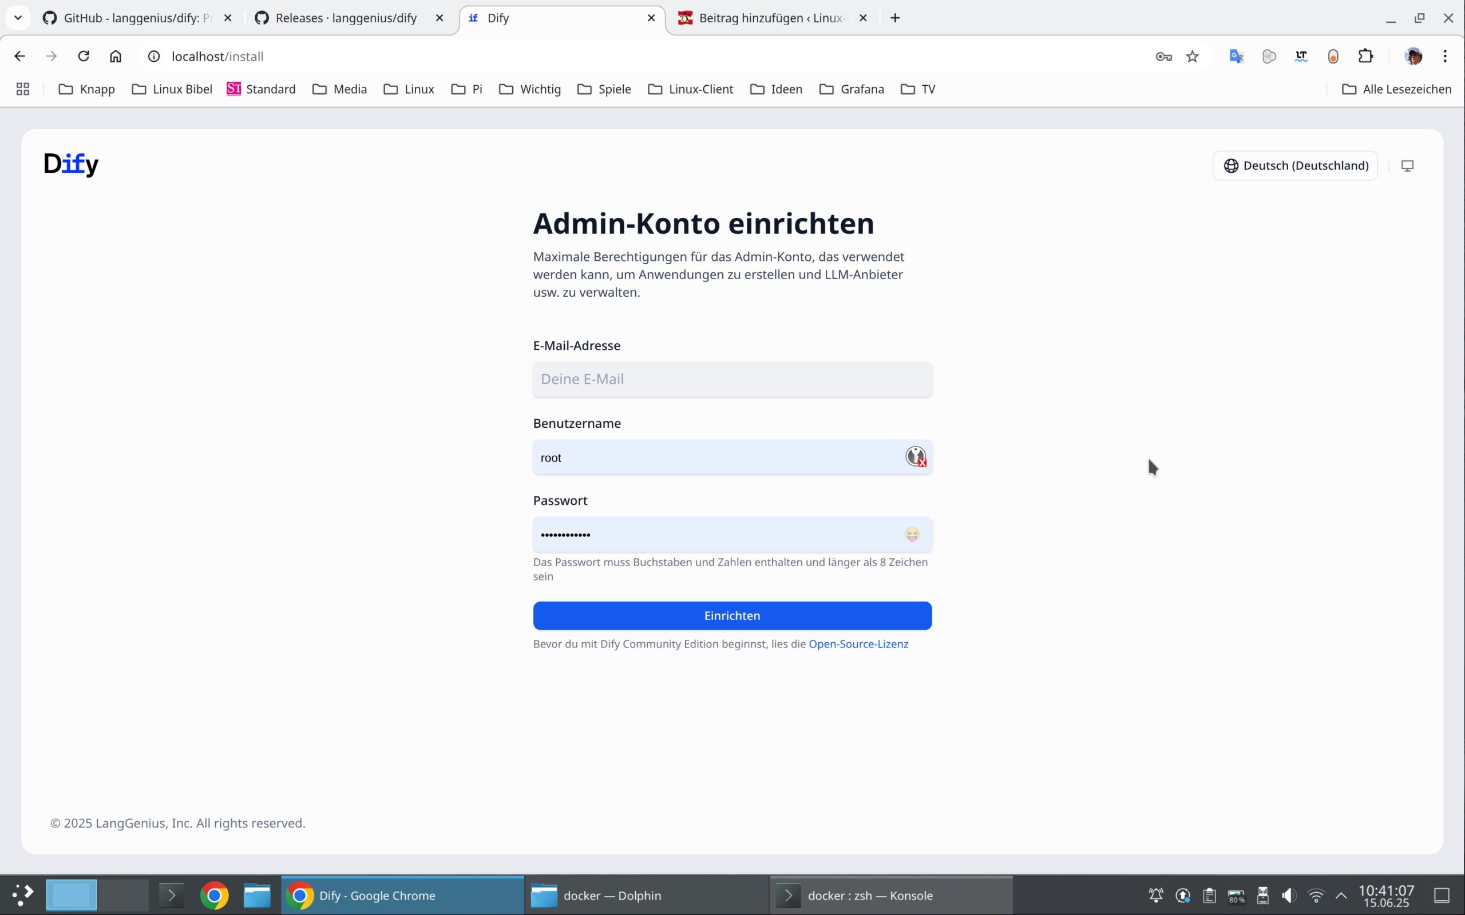Bookmark this page with the star icon
This screenshot has width=1465, height=915.
(x=1193, y=56)
